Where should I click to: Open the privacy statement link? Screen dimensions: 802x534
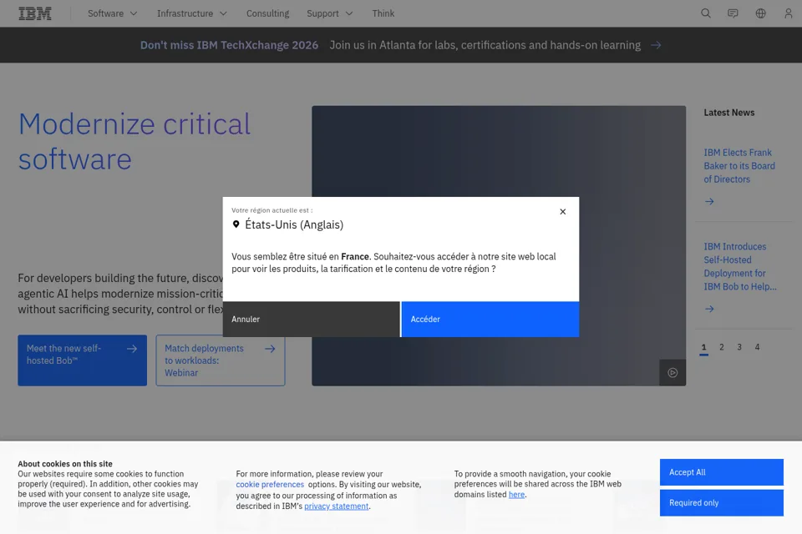click(336, 506)
